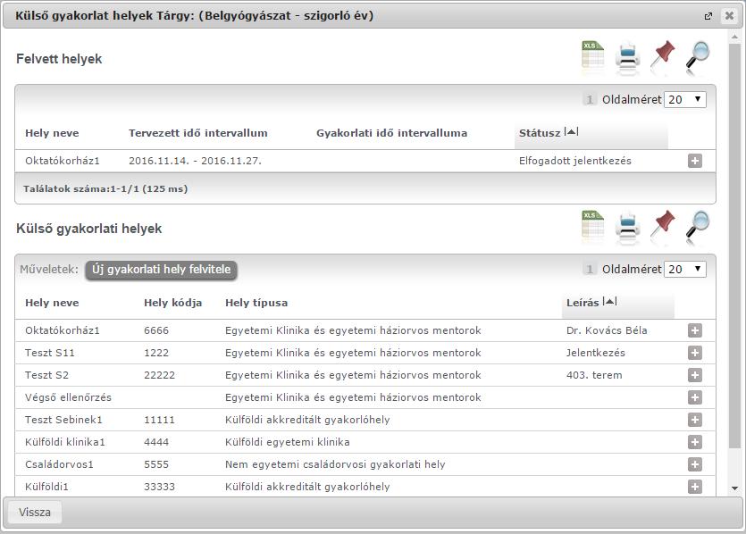Sort lower table by Hely neve
The width and height of the screenshot is (746, 534).
point(52,303)
